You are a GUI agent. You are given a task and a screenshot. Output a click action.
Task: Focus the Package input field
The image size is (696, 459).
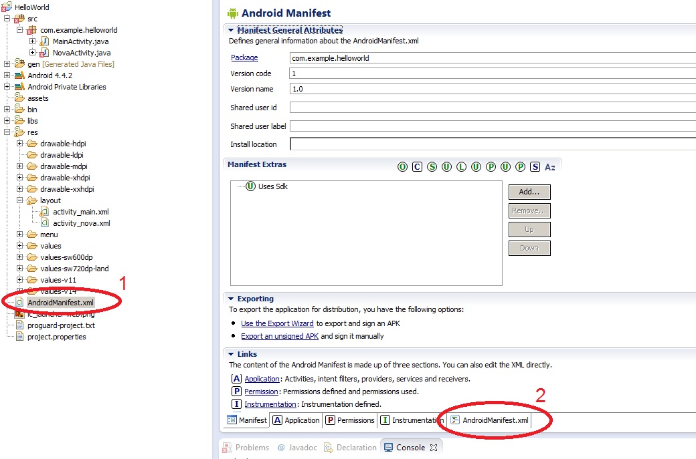[493, 58]
